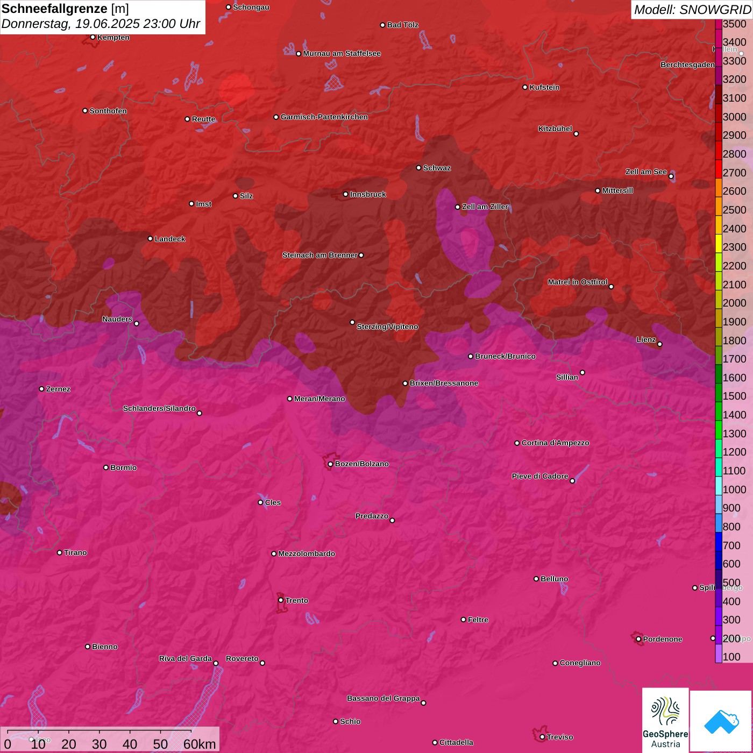Click the Schneefallgrenze [m] title
Screen dimensions: 753x753
[65, 9]
